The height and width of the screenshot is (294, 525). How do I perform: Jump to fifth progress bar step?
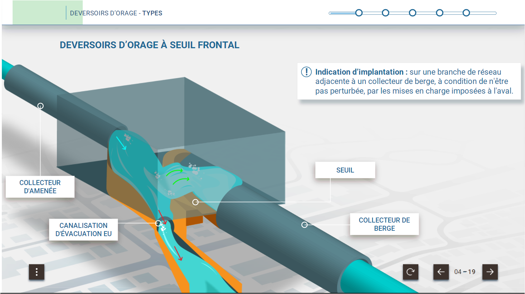[x=466, y=13]
